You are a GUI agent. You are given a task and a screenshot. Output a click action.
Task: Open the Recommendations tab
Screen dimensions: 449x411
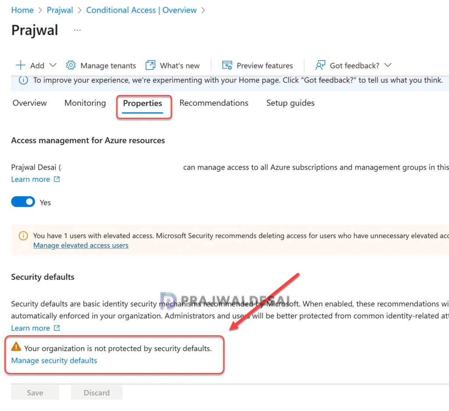coord(214,103)
